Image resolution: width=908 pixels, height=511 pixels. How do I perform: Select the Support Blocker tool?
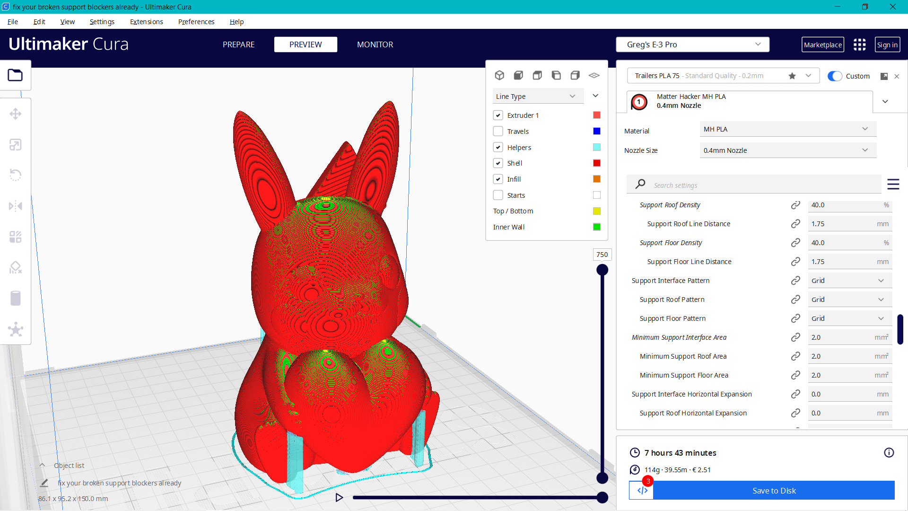pos(16,267)
